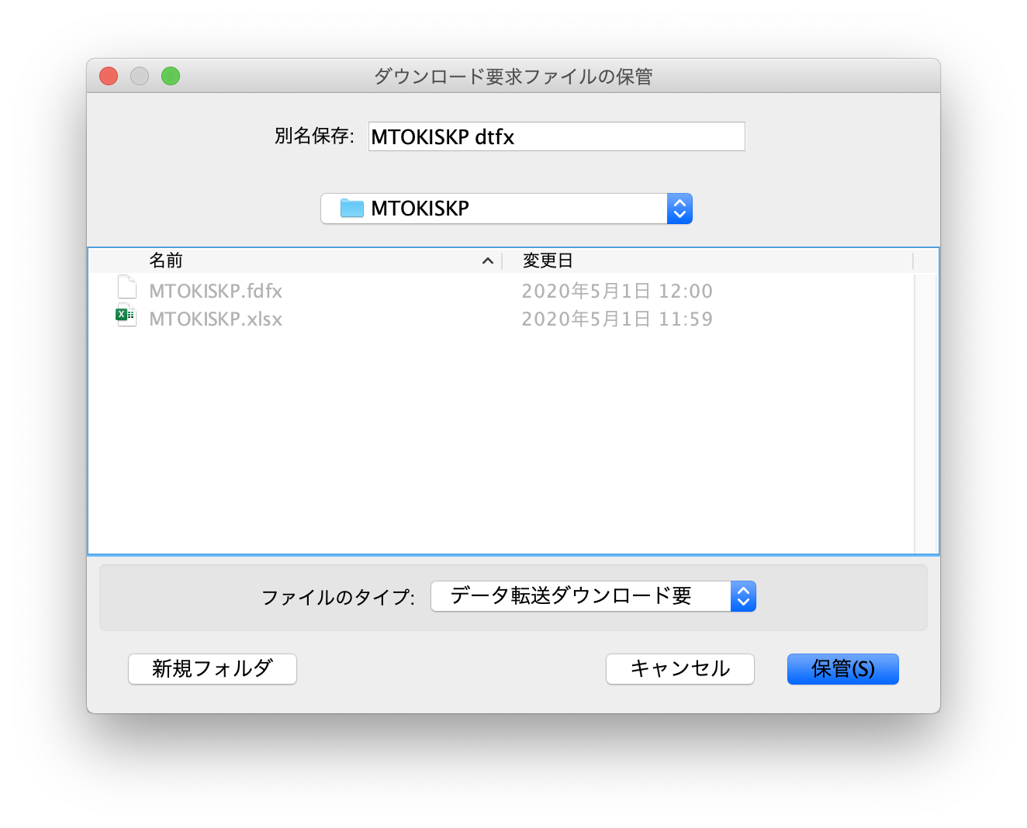
Task: Click the blue folder icon in the location popup
Action: click(350, 208)
